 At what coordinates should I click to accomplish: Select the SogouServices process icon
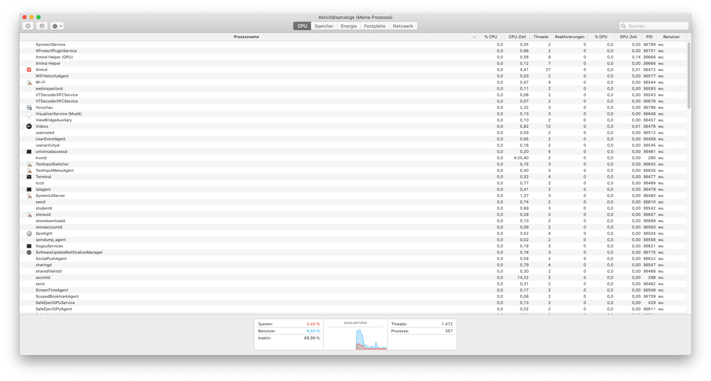pyautogui.click(x=29, y=246)
